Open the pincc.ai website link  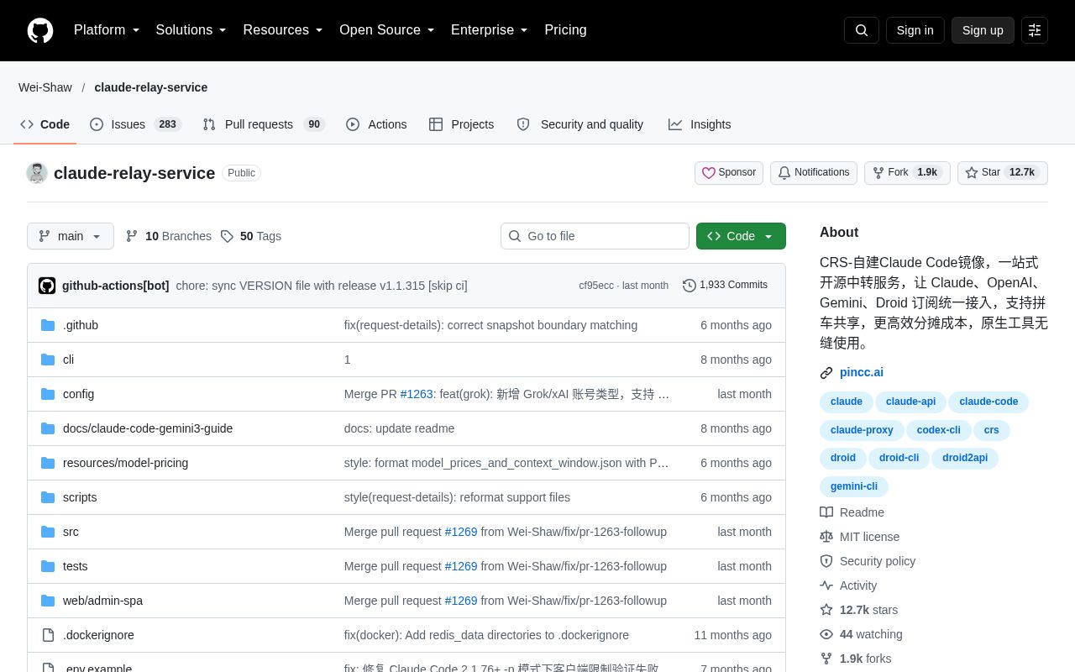pos(862,373)
